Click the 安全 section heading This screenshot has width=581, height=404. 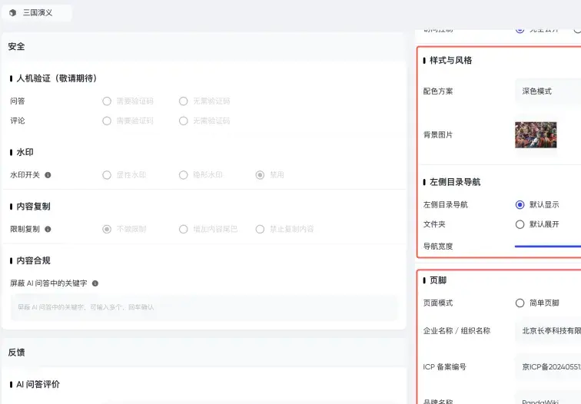[x=16, y=47]
